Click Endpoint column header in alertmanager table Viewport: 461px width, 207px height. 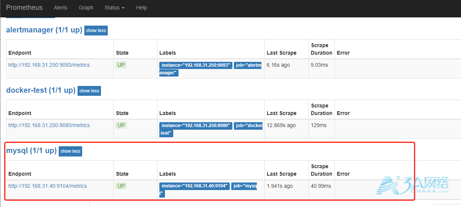(x=20, y=53)
